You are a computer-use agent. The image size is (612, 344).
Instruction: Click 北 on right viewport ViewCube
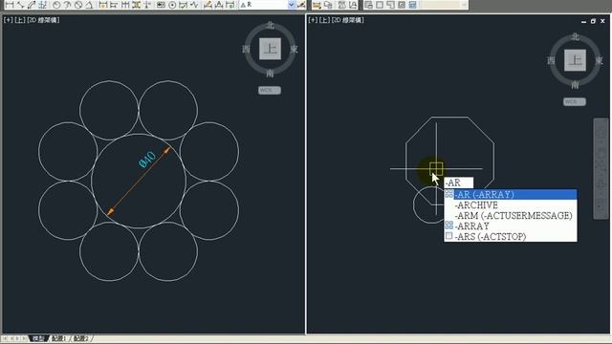pos(575,37)
